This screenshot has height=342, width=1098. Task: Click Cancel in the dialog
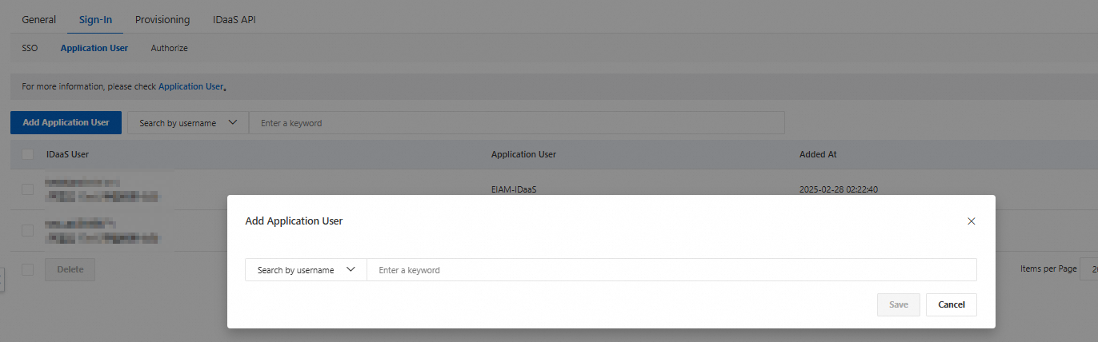[x=952, y=304]
